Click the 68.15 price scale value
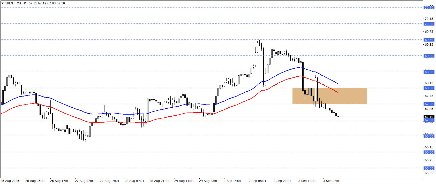 click(429, 83)
